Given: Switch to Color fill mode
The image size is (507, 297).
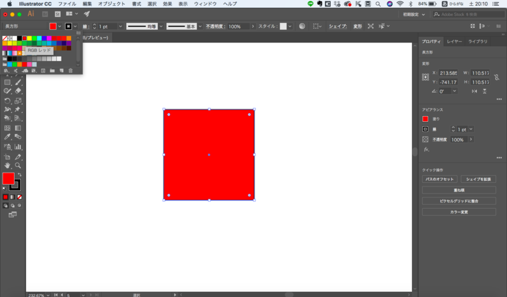Looking at the screenshot, I should pos(6,197).
